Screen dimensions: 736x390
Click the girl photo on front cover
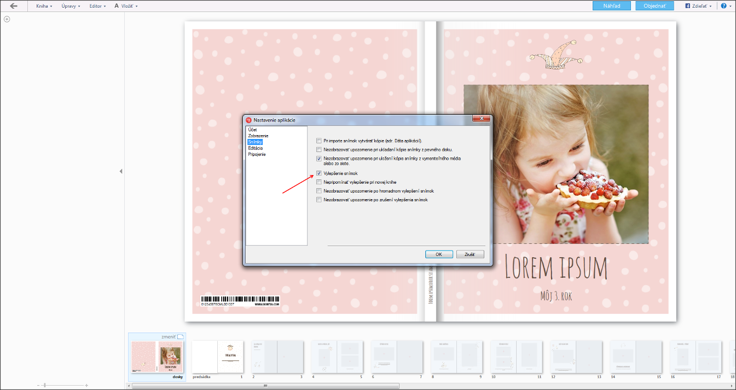556,164
